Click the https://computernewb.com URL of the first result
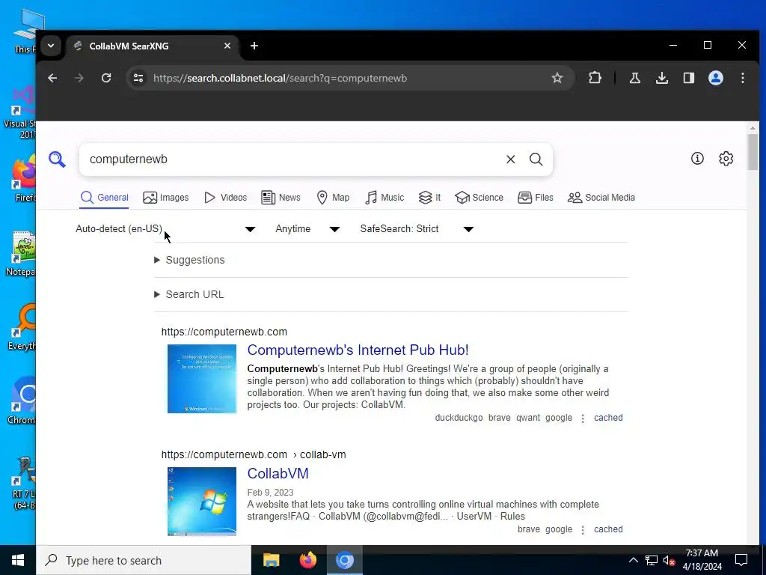The width and height of the screenshot is (766, 575). coord(224,332)
